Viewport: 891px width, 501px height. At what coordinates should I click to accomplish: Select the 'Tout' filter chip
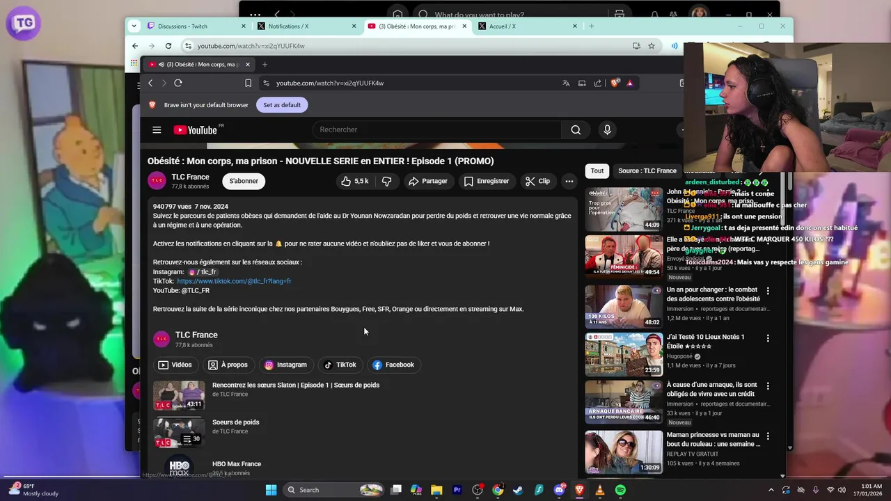click(x=597, y=170)
